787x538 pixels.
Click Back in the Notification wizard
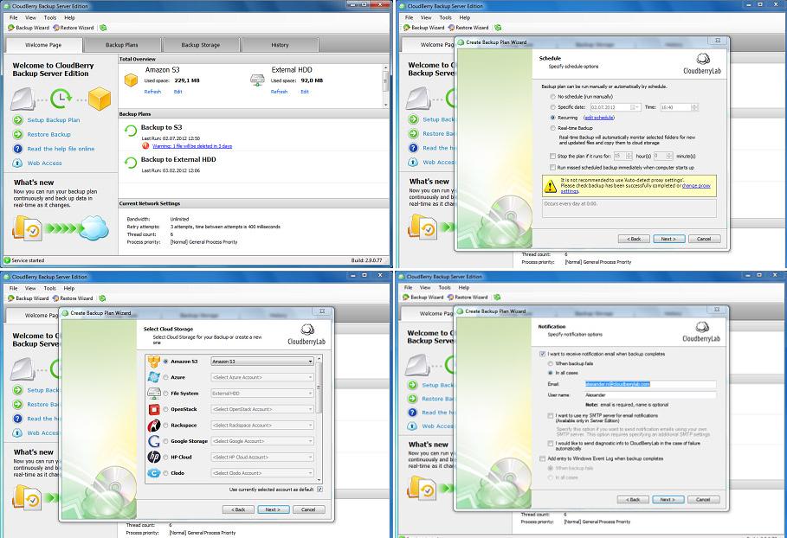coord(634,499)
